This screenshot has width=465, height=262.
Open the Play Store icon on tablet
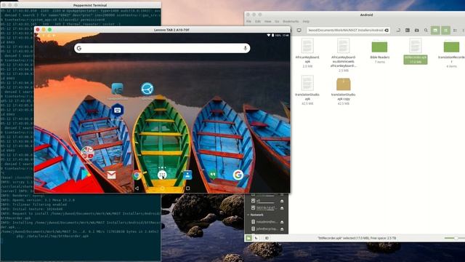pyautogui.click(x=86, y=175)
